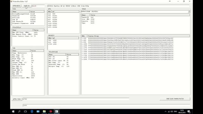This screenshot has width=203, height=114.
Task: Select the Max RPM fan row
Action: point(28,74)
